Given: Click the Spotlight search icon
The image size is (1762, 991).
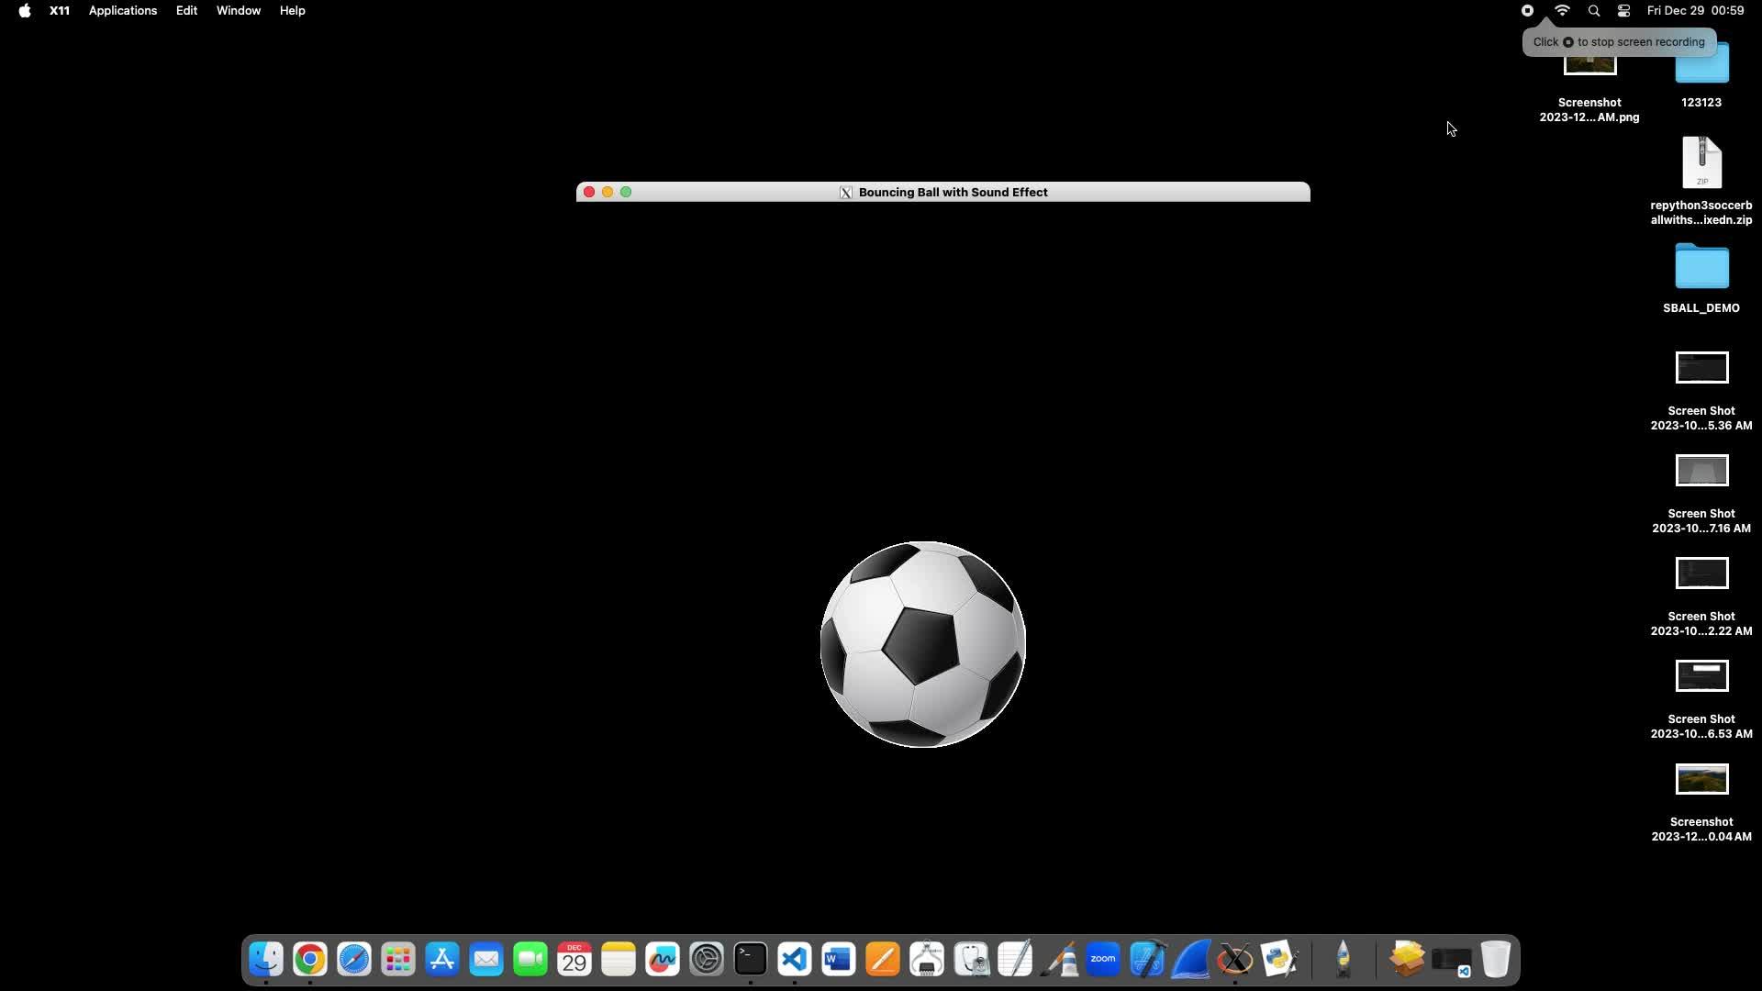Looking at the screenshot, I should pyautogui.click(x=1594, y=11).
